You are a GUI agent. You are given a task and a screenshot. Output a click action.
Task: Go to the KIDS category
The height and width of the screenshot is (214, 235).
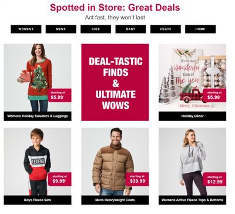[96, 29]
